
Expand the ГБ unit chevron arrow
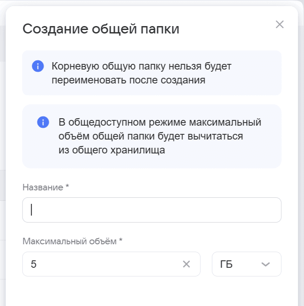[266, 264]
